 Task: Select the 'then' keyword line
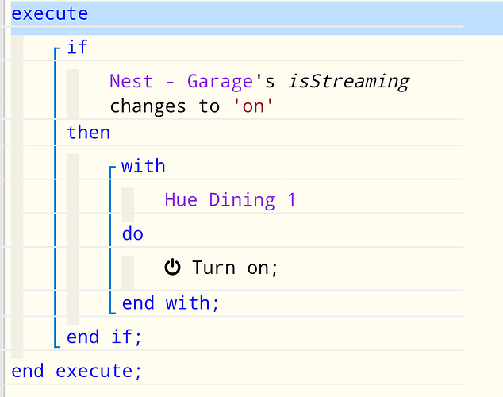(x=89, y=133)
